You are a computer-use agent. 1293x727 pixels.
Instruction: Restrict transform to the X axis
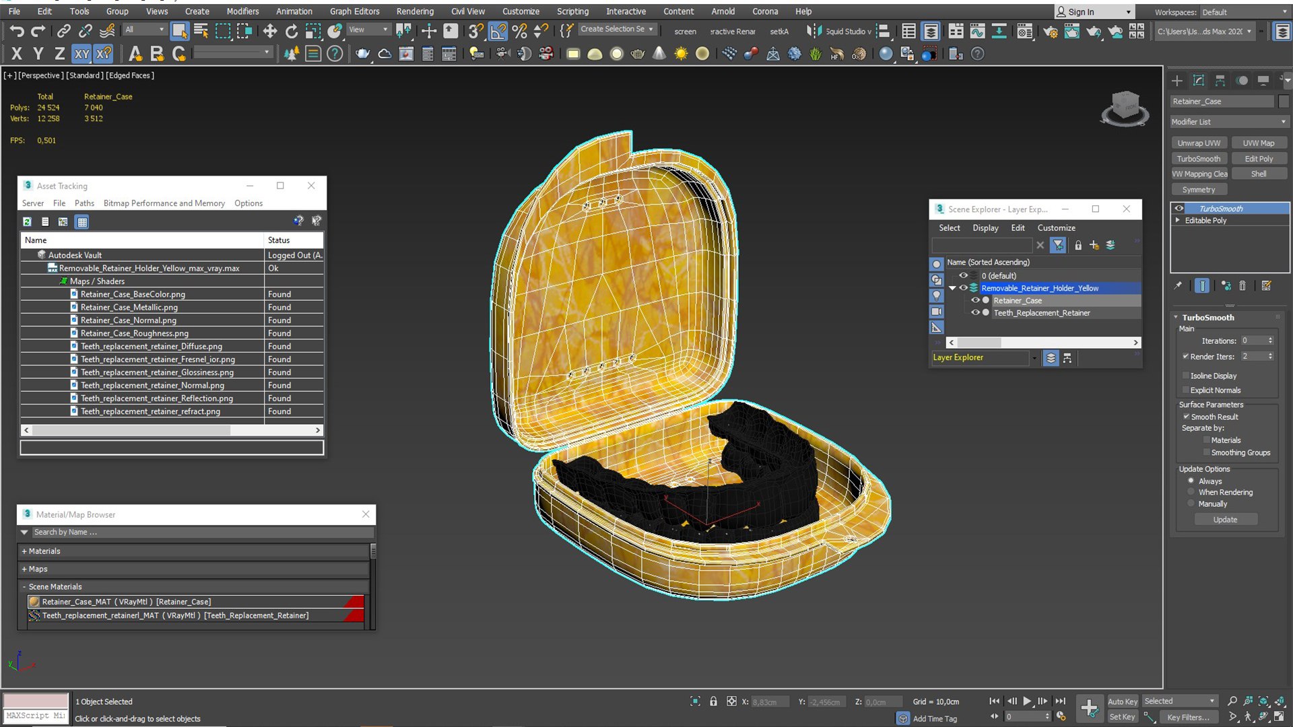(x=17, y=54)
